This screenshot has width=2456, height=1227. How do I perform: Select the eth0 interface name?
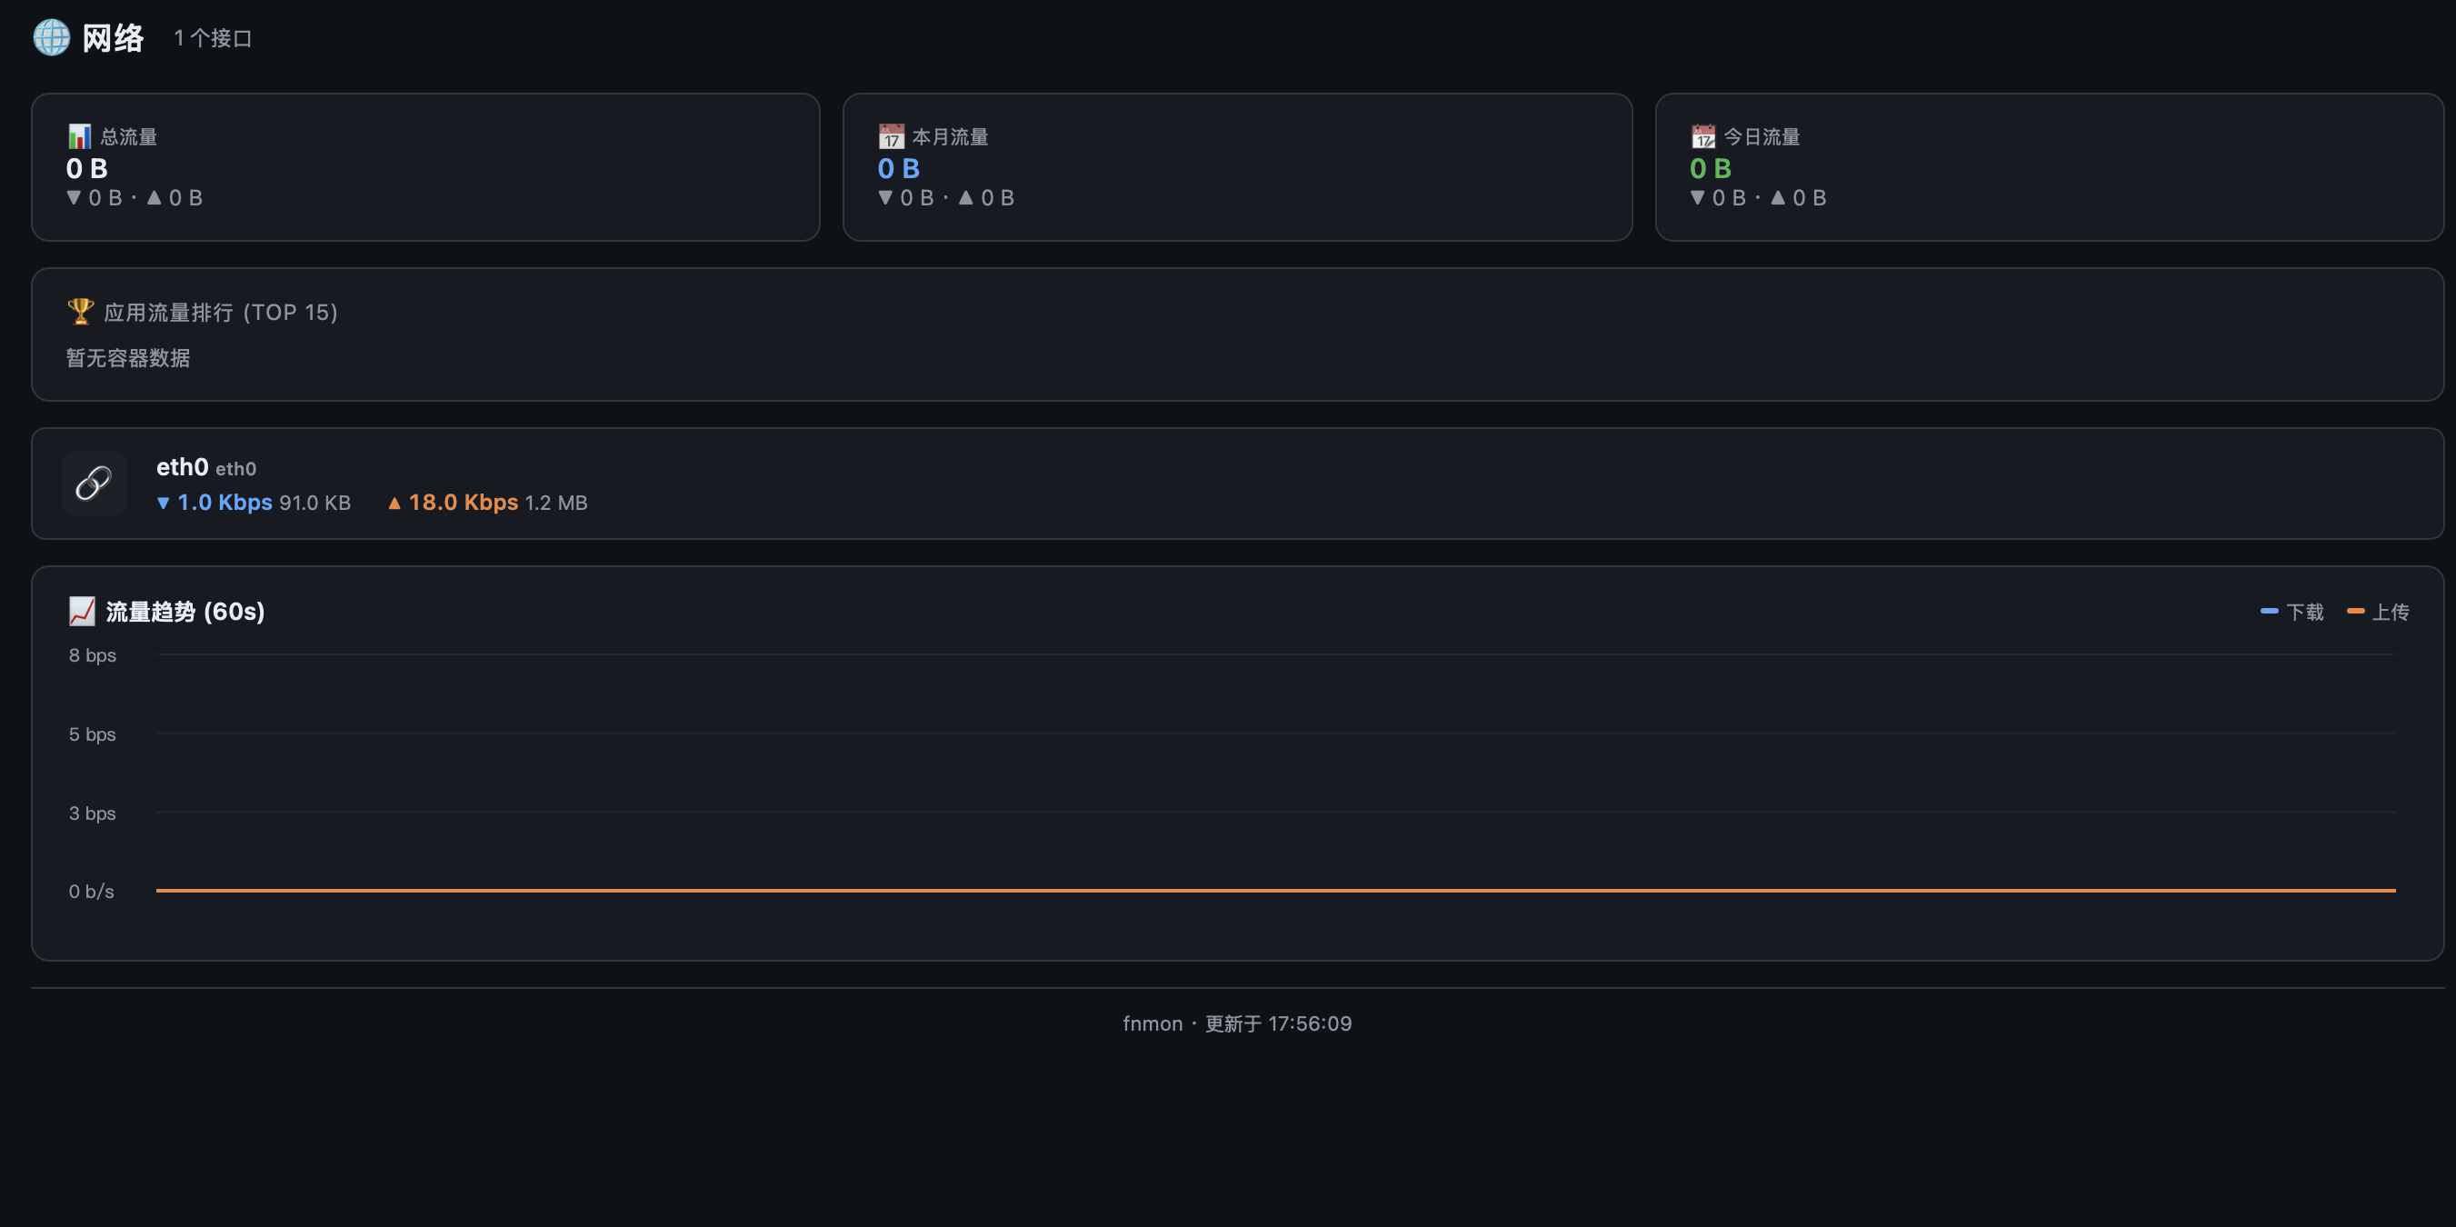tap(182, 467)
